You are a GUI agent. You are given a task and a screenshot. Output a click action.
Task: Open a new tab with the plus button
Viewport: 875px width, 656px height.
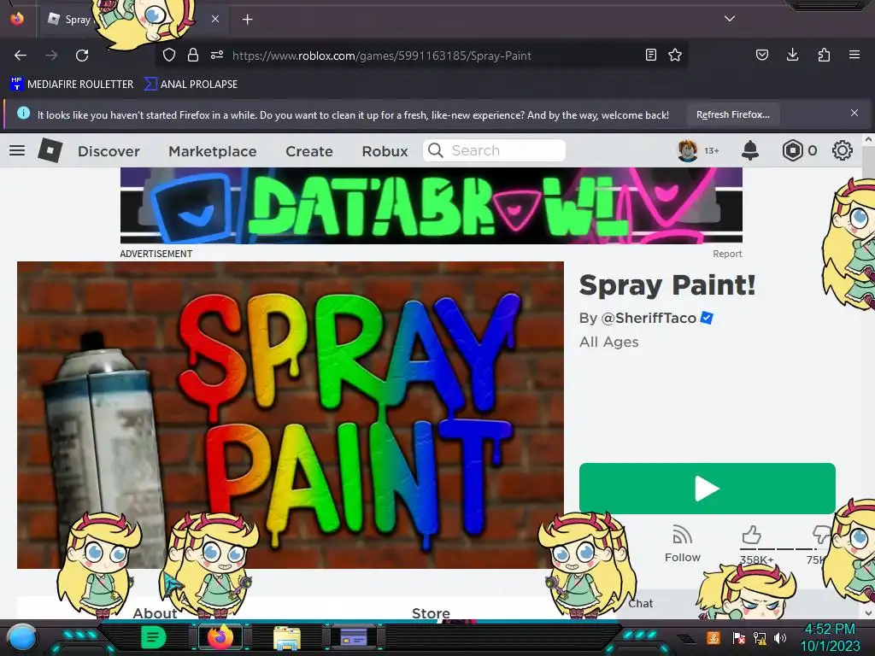247,20
